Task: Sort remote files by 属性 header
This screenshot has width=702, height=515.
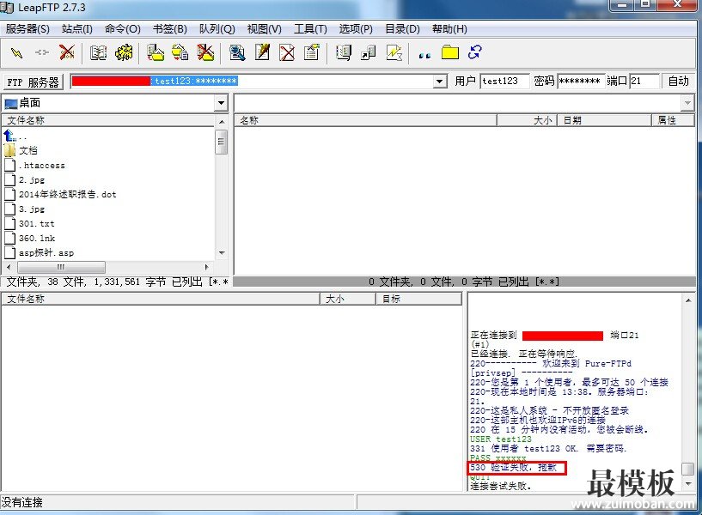Action: (x=674, y=121)
